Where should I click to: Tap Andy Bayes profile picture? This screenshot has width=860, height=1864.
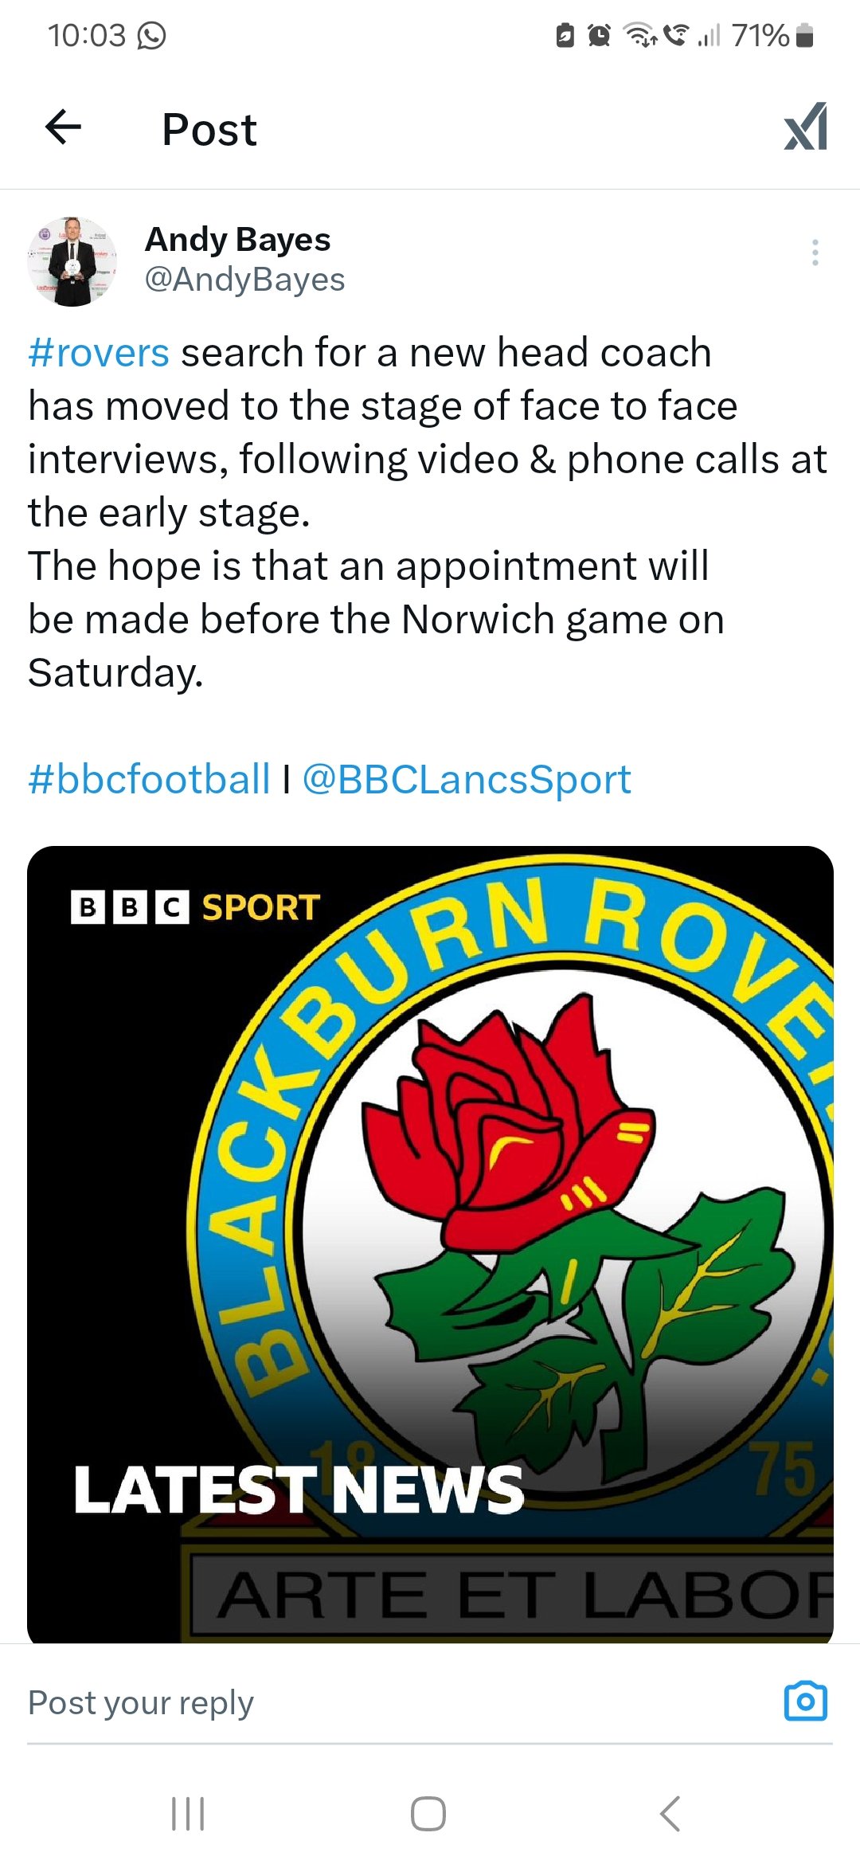72,262
